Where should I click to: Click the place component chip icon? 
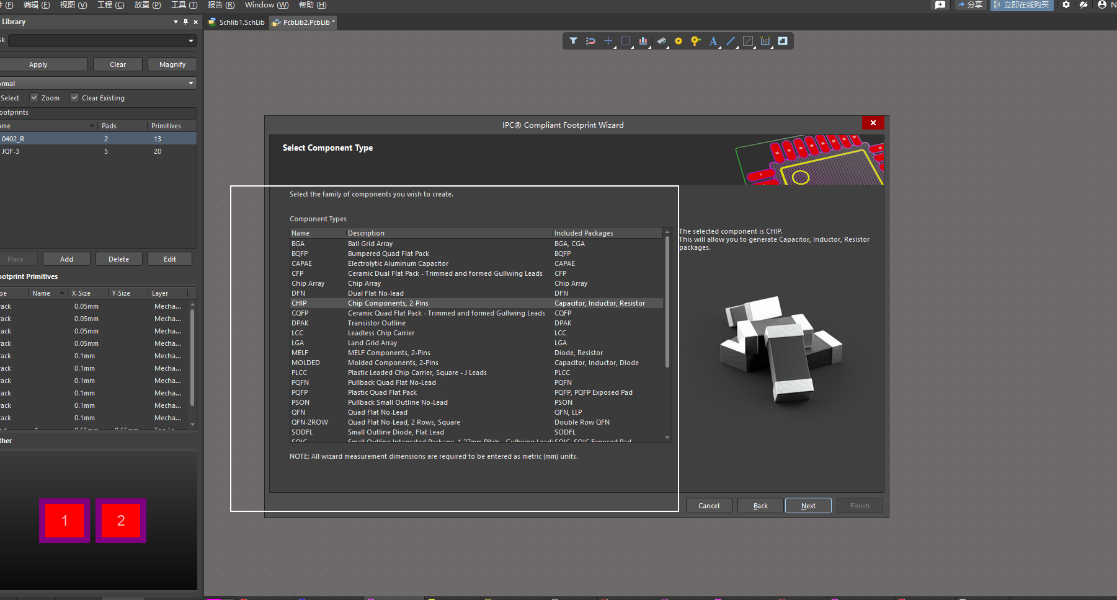tap(661, 41)
